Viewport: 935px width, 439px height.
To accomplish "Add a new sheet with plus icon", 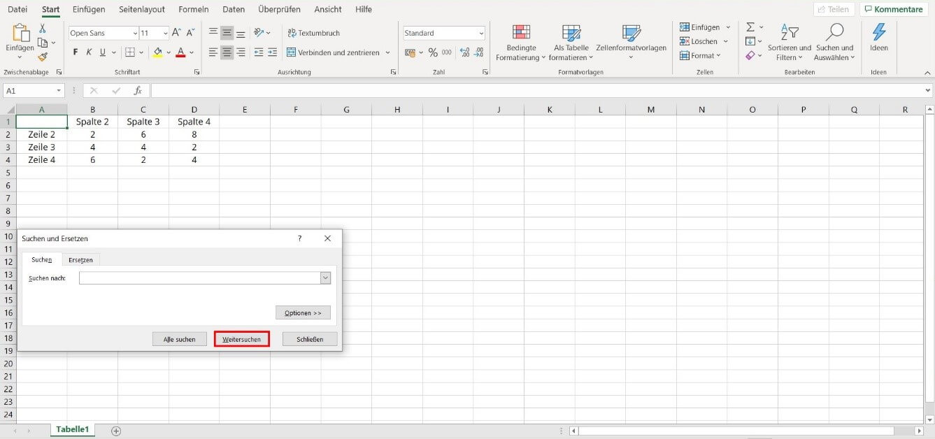I will point(116,431).
